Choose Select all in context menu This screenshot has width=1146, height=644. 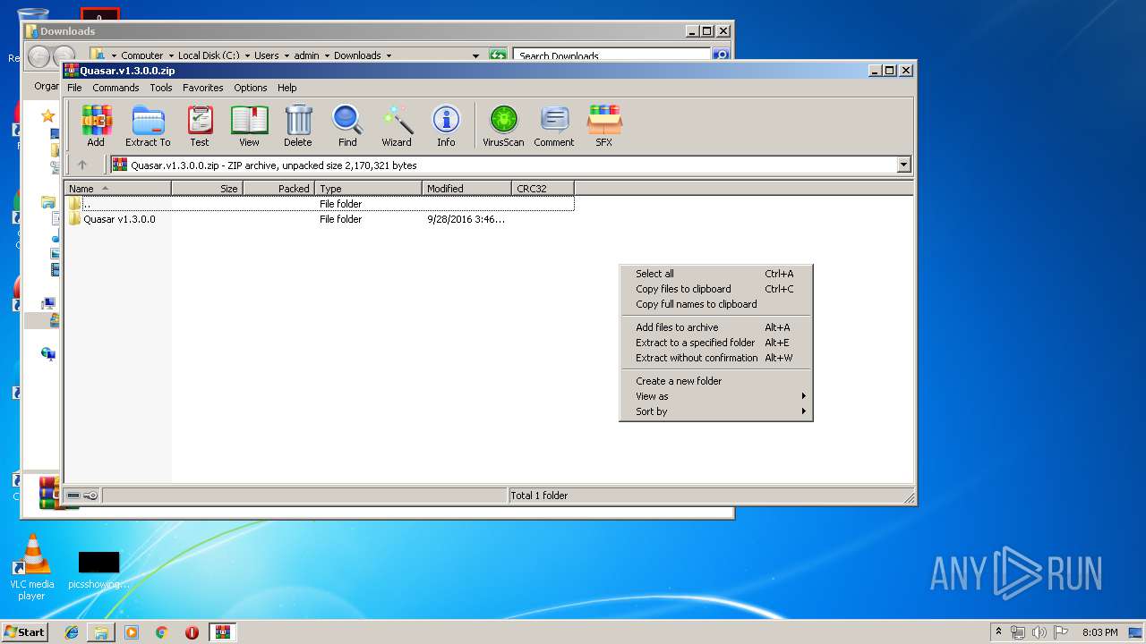point(715,274)
